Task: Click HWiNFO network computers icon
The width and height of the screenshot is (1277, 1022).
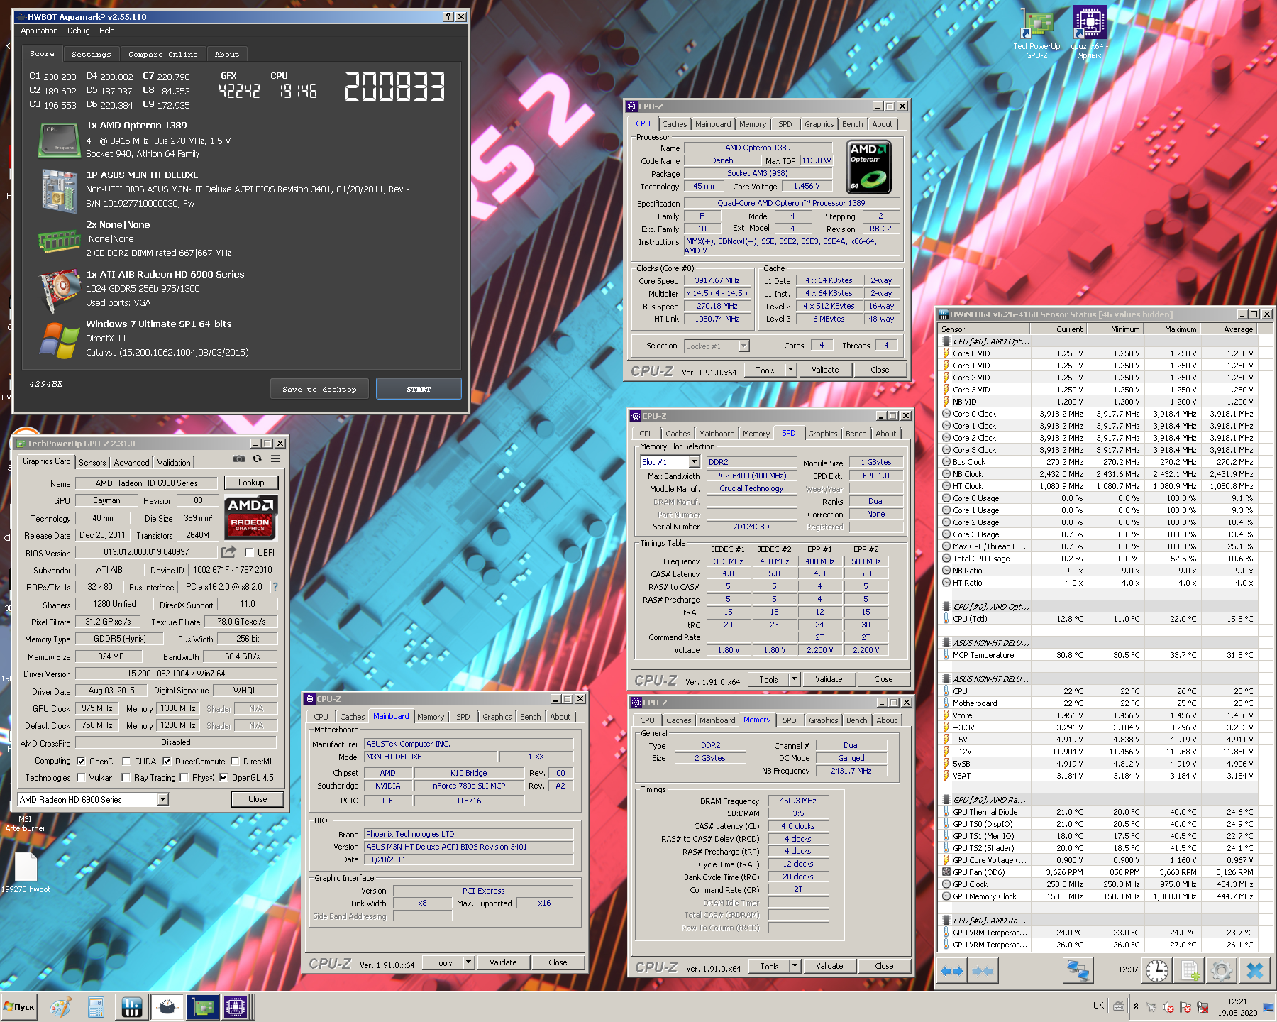Action: pos(1078,970)
